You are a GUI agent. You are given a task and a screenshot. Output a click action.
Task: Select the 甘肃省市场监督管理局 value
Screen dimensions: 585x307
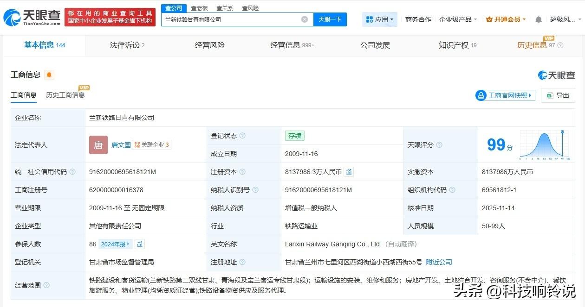pos(122,262)
